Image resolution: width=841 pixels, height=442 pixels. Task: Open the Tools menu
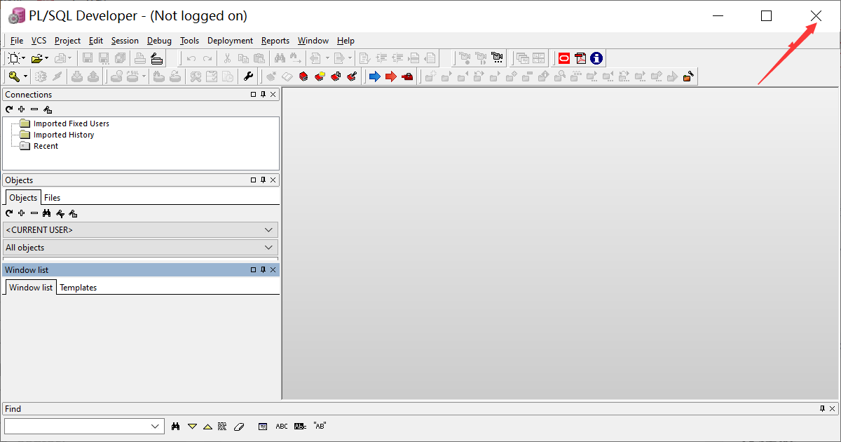tap(189, 41)
